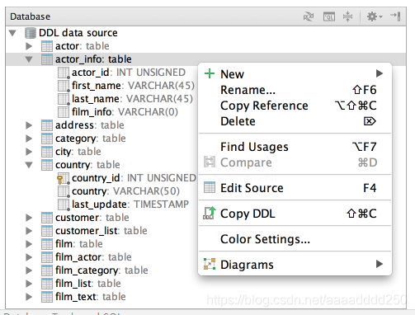Select the first_name VARCHAR(45) column
The image size is (415, 315).
point(126,86)
